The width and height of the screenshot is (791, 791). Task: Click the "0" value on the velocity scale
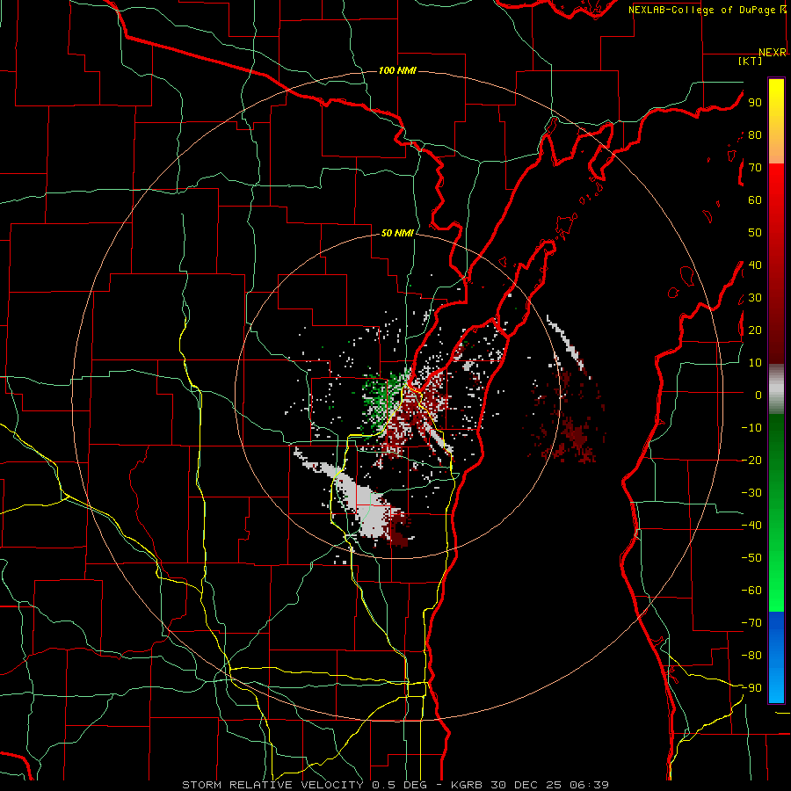[758, 395]
